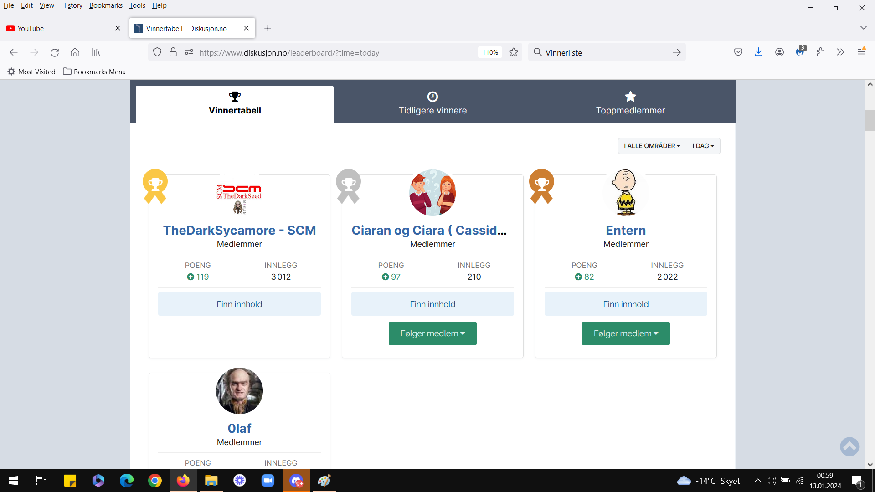The width and height of the screenshot is (875, 492).
Task: Open the Firefox account profile icon
Action: pyautogui.click(x=779, y=52)
